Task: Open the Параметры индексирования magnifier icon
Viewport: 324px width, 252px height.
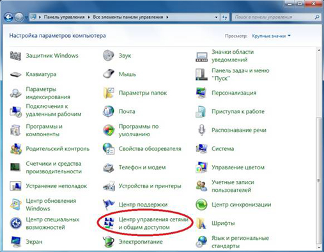Action: 15,93
